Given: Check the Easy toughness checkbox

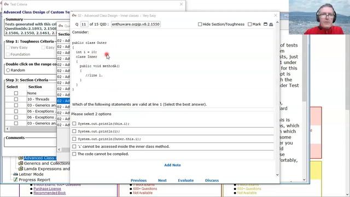Looking at the screenshot, I should point(43,48).
